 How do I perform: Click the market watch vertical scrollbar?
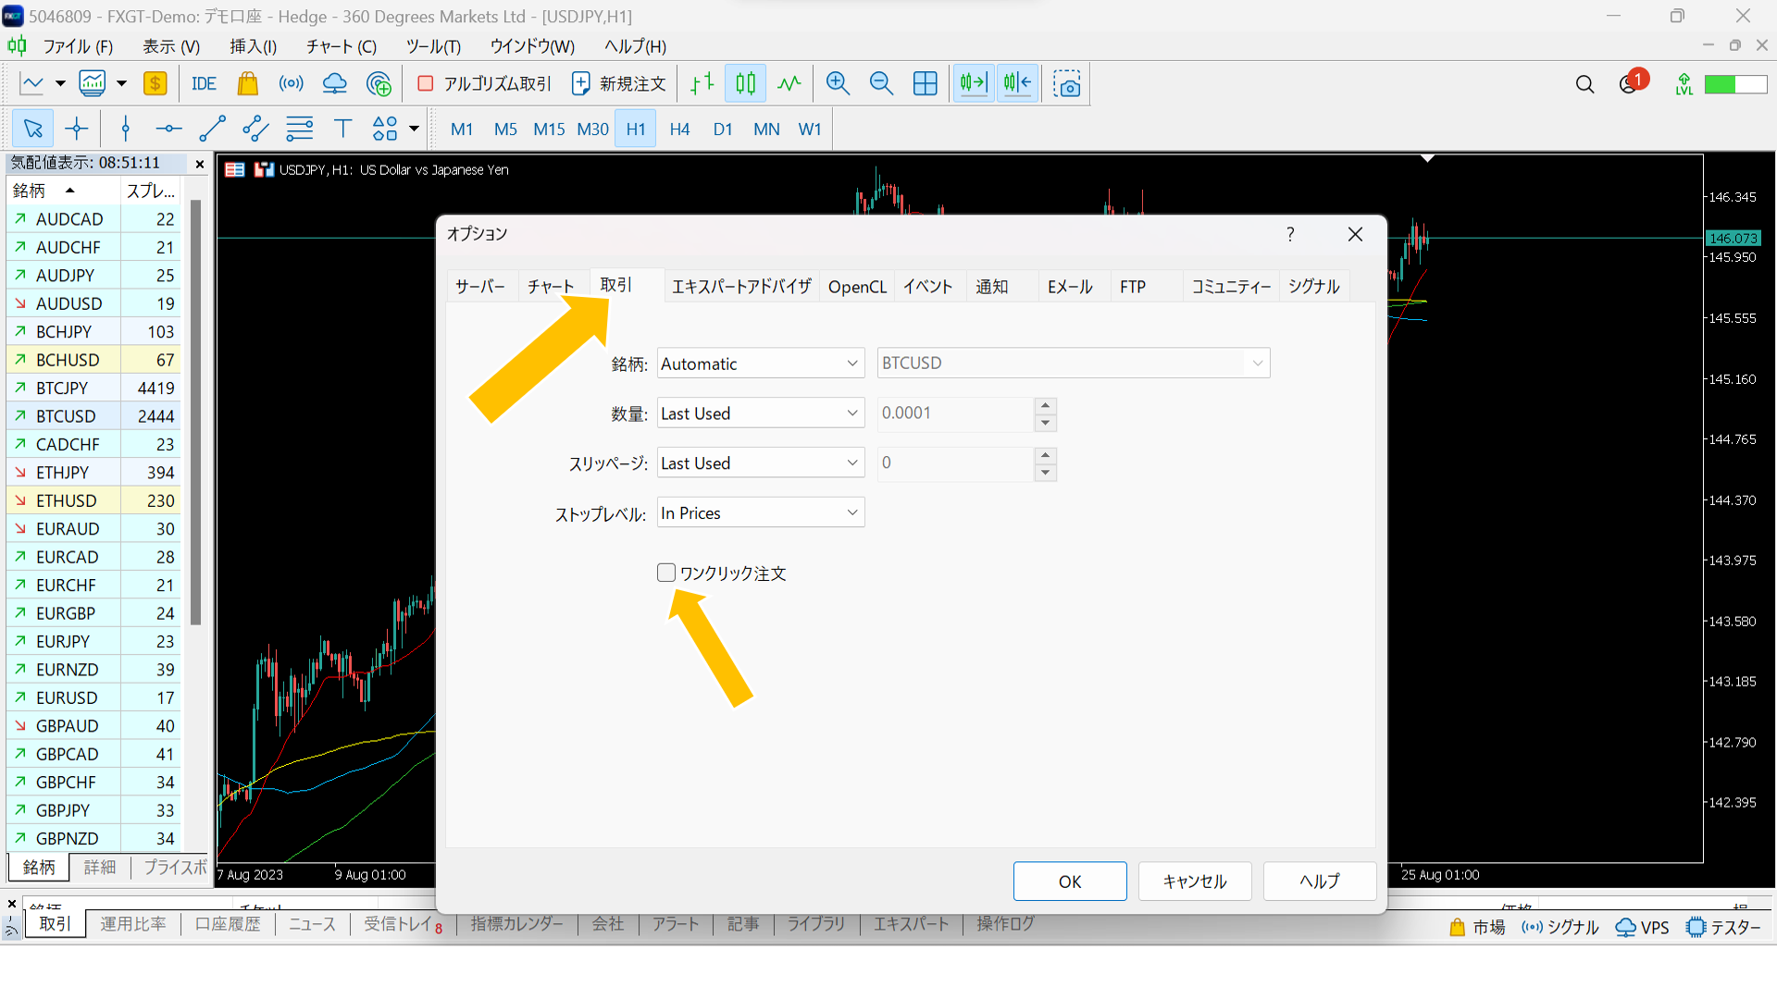195,412
